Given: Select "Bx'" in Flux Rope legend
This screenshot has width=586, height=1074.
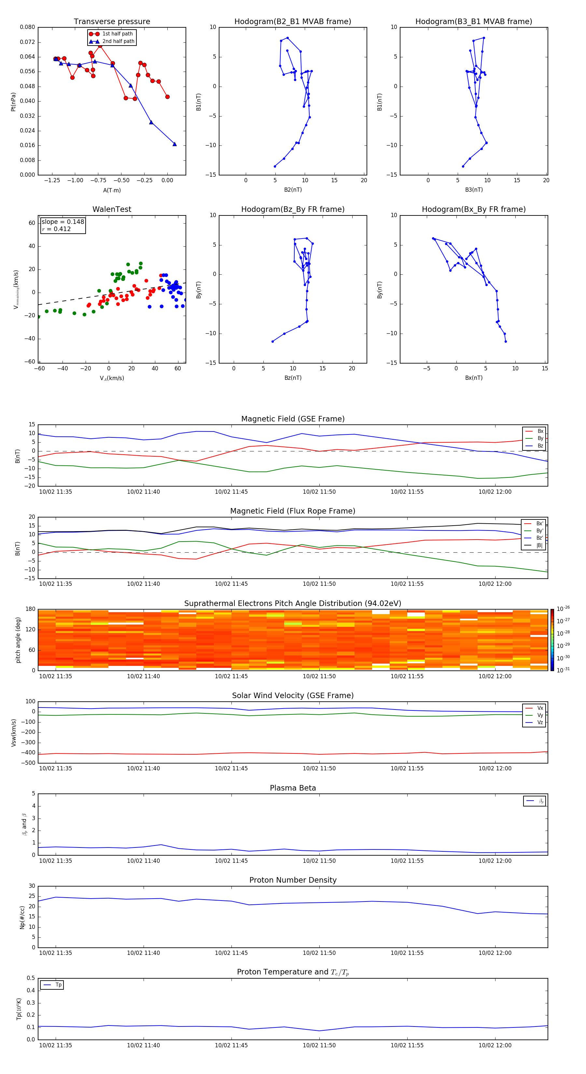Looking at the screenshot, I should point(534,524).
